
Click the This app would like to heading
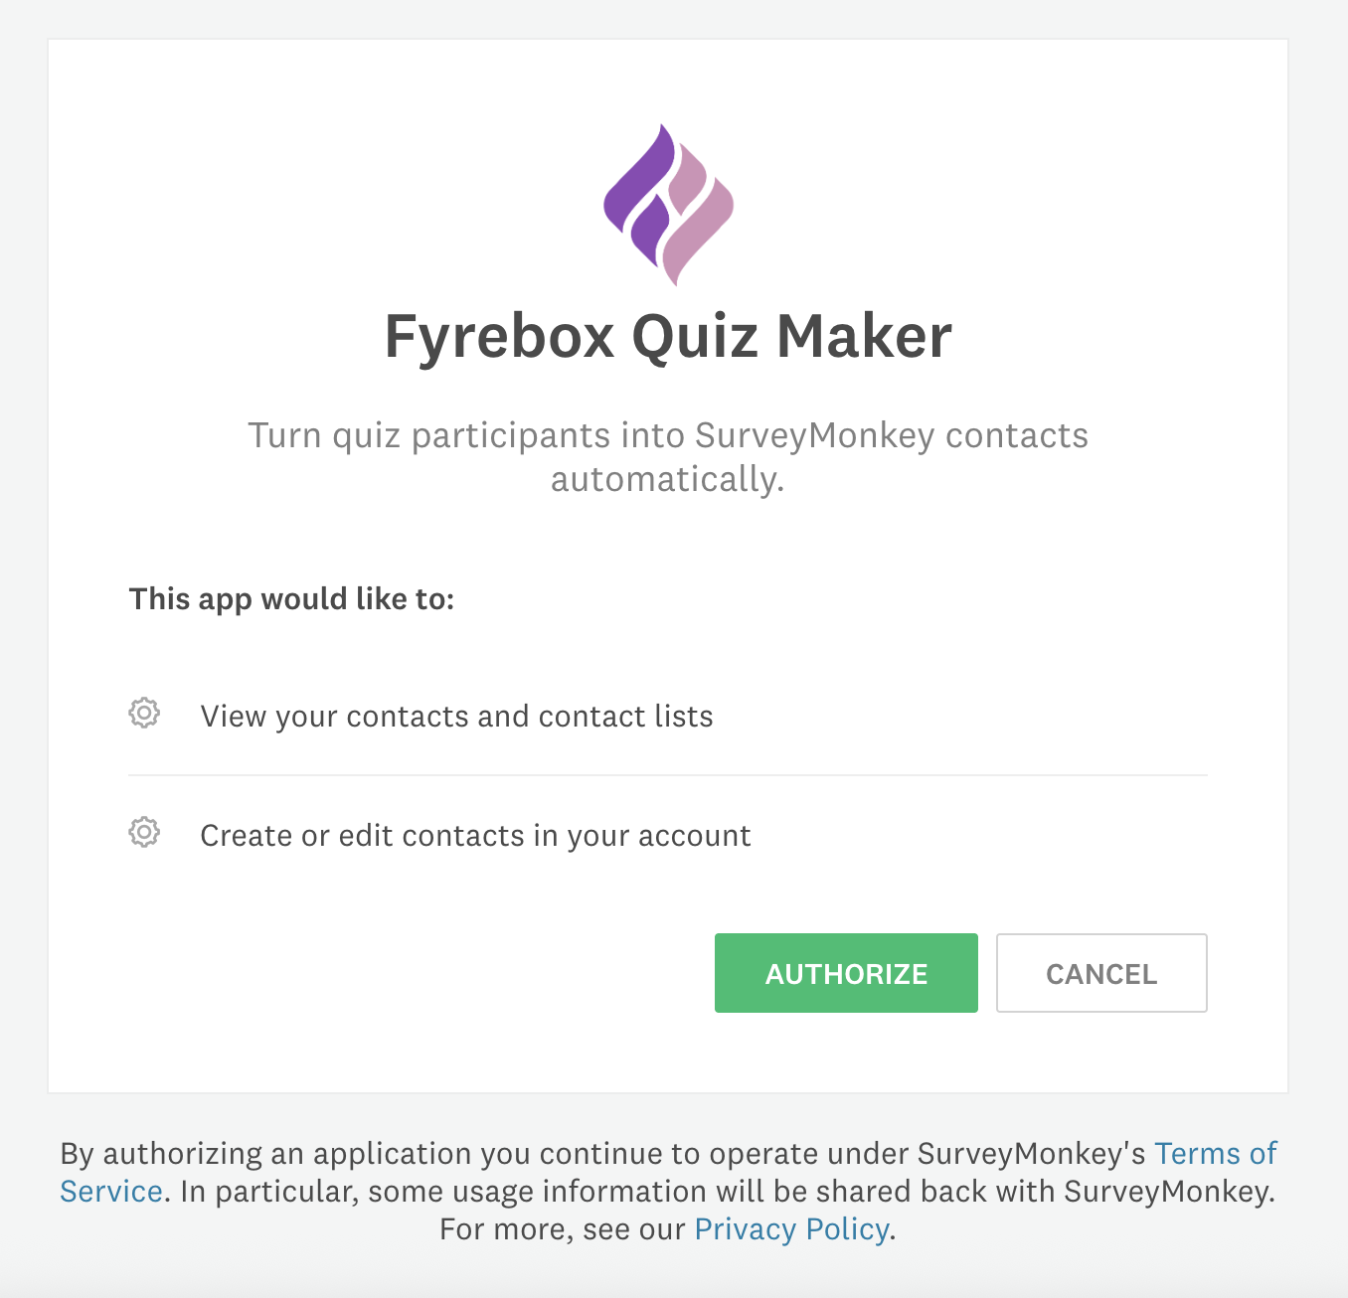click(x=291, y=598)
